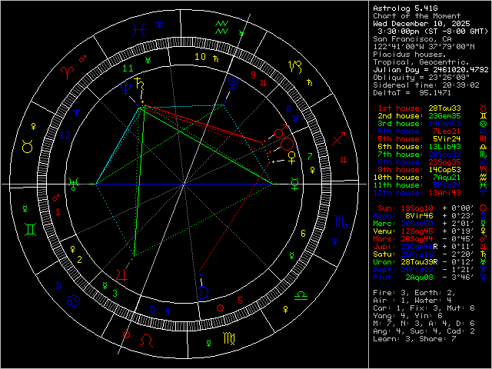
Task: Click the yellow Taurus sign glyph on the zodiac ring
Action: click(28, 146)
